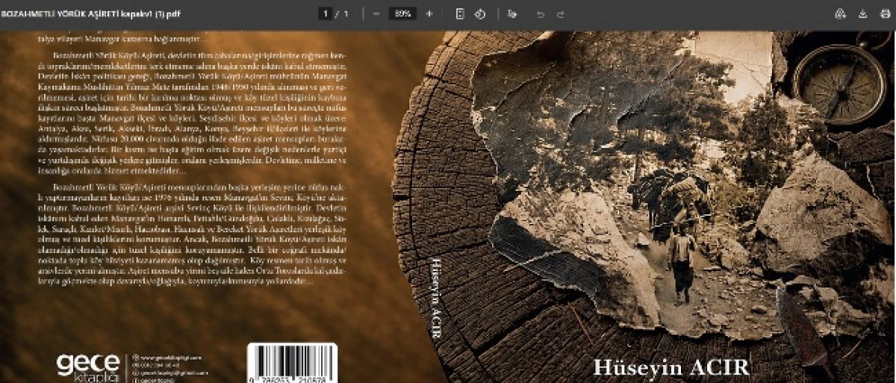
Task: Click the page number input field
Action: pos(326,13)
